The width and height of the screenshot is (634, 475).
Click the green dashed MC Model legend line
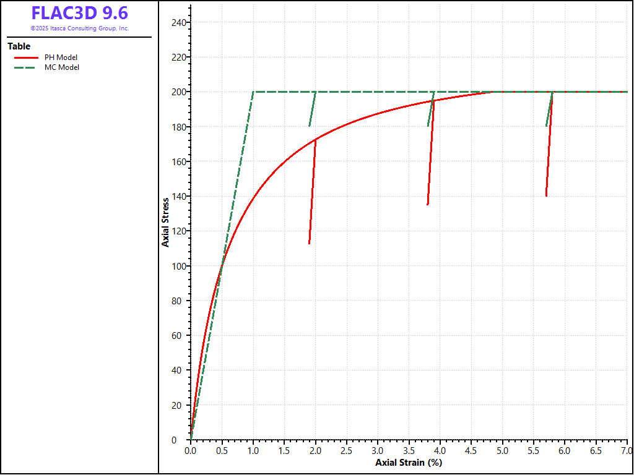(x=26, y=67)
